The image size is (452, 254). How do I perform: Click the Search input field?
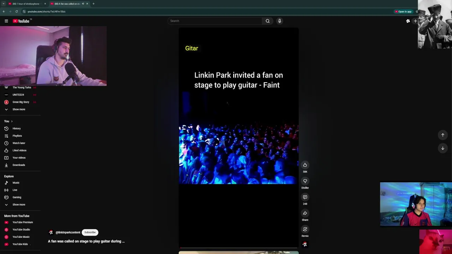(x=215, y=21)
